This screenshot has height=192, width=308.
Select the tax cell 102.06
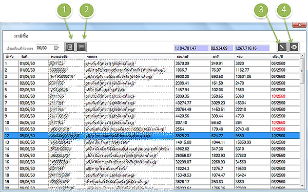tap(222, 90)
